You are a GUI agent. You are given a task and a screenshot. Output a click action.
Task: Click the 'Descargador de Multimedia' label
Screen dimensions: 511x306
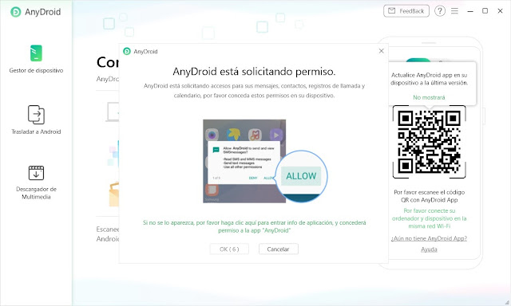(x=36, y=193)
